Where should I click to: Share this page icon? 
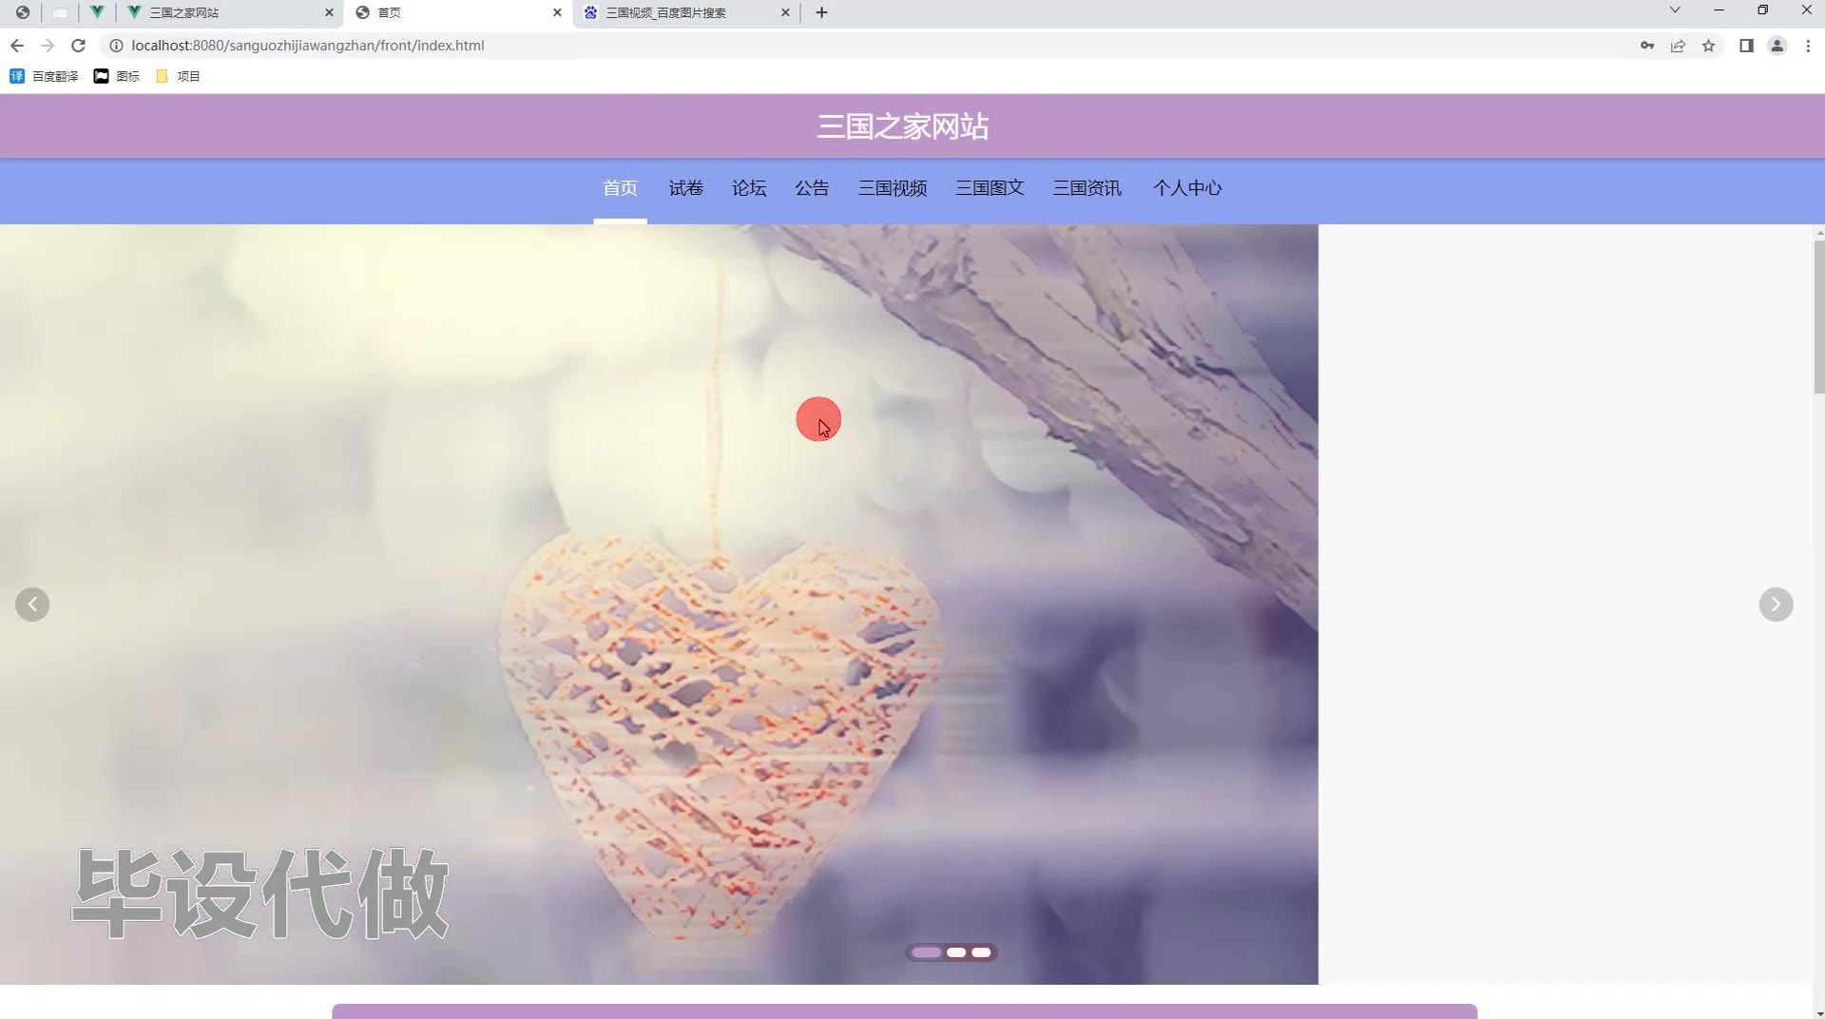pos(1678,46)
